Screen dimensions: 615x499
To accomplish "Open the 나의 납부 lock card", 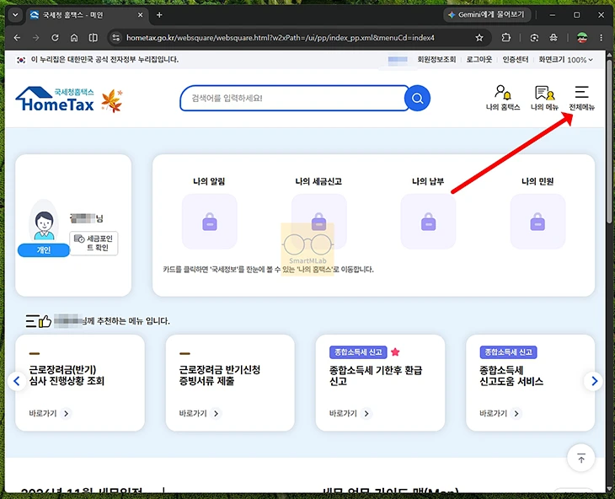I will pos(428,221).
